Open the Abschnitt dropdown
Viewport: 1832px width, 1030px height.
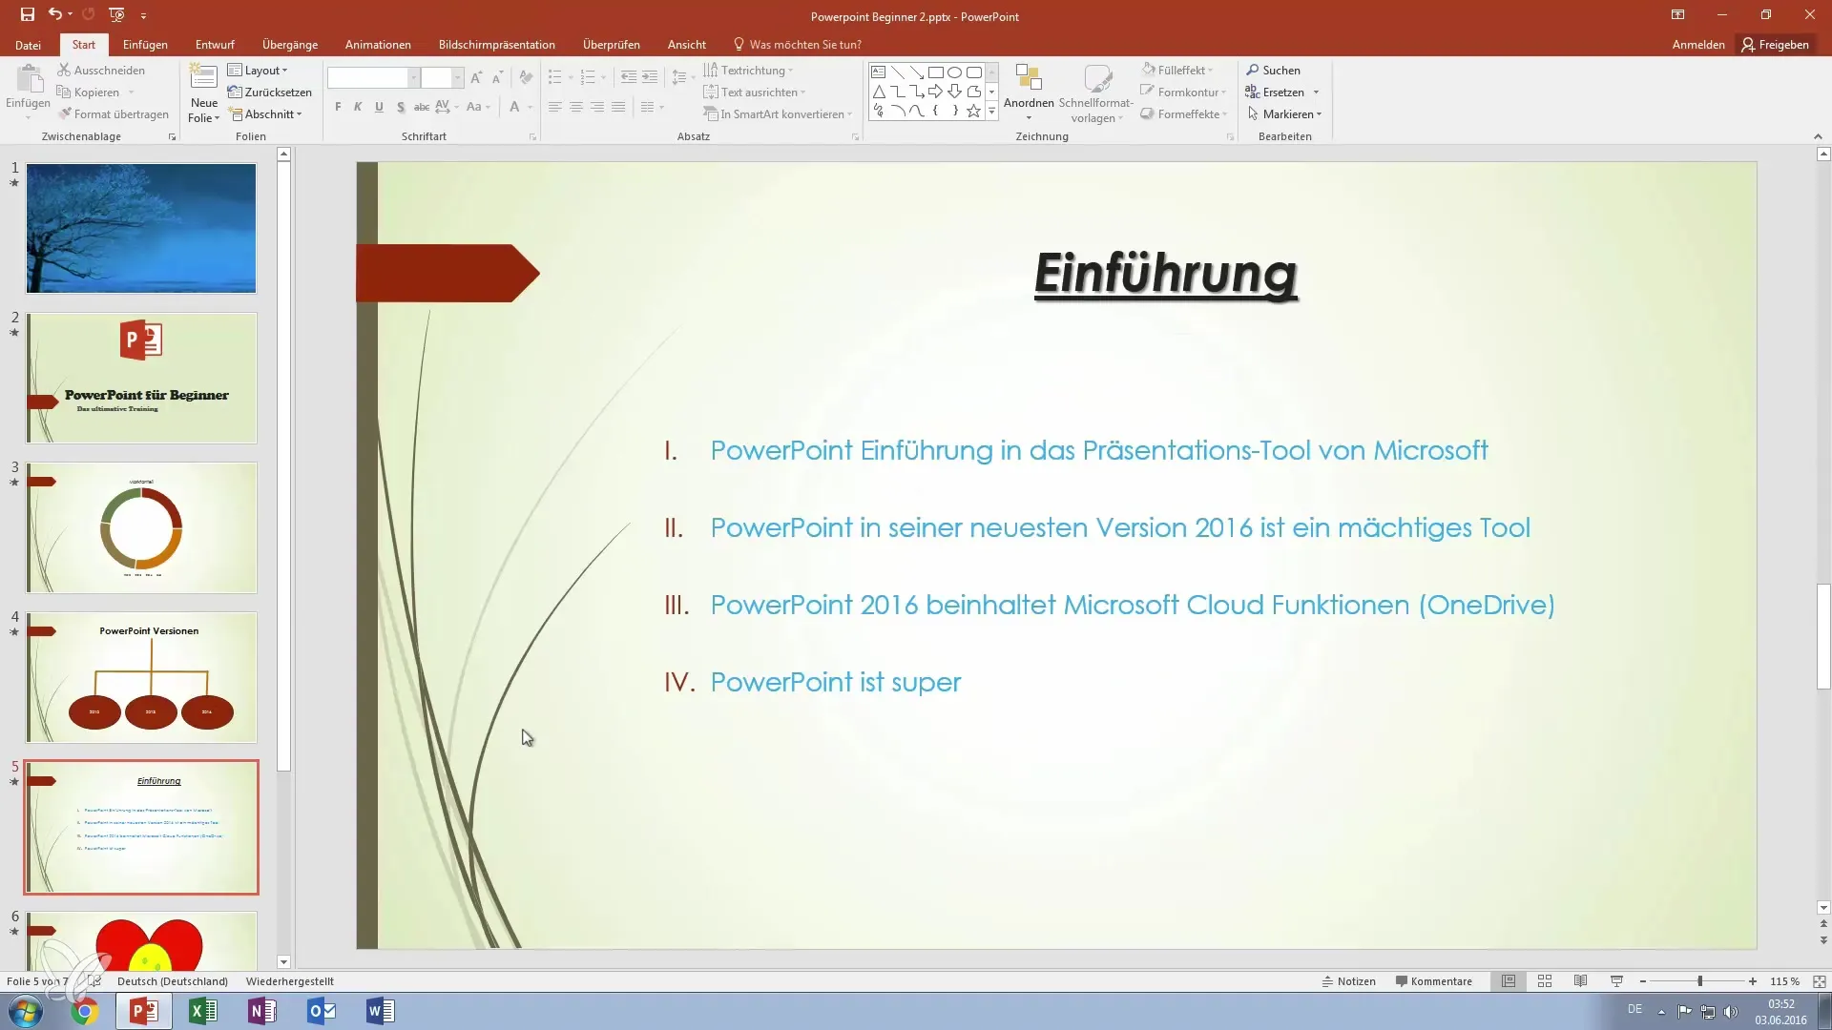[264, 114]
